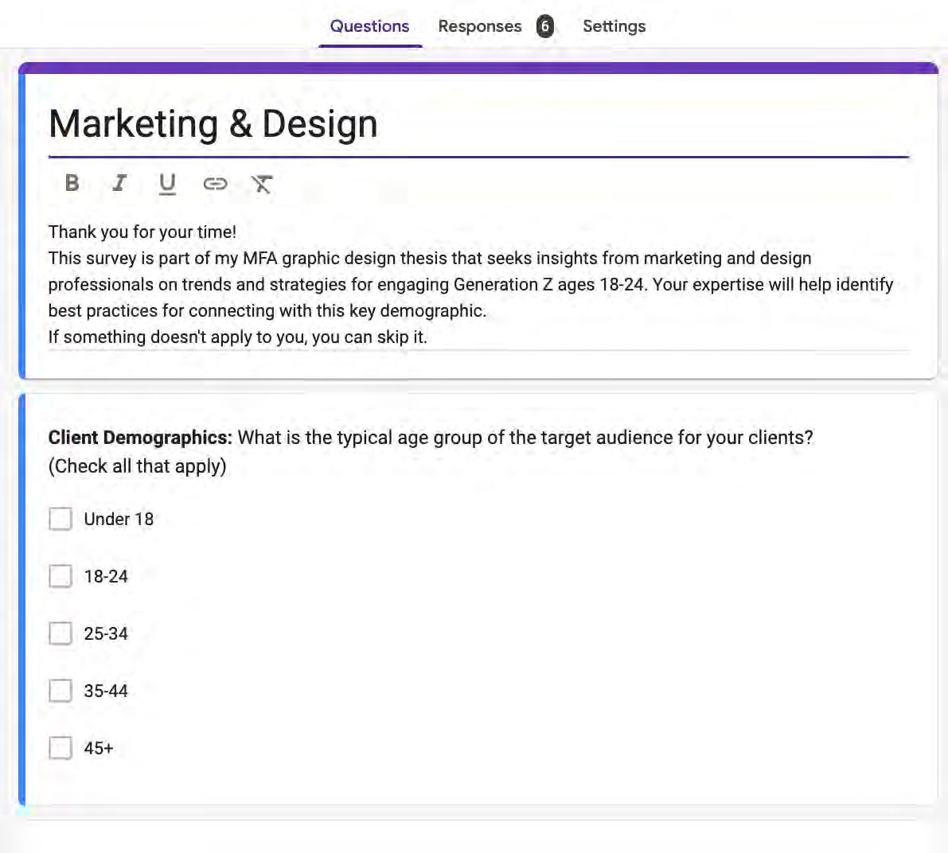Check the Under 18 checkbox

pyautogui.click(x=60, y=519)
